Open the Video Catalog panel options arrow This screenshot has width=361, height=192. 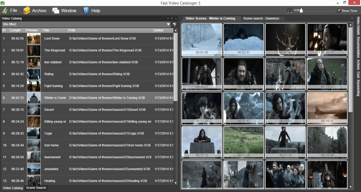click(x=168, y=18)
